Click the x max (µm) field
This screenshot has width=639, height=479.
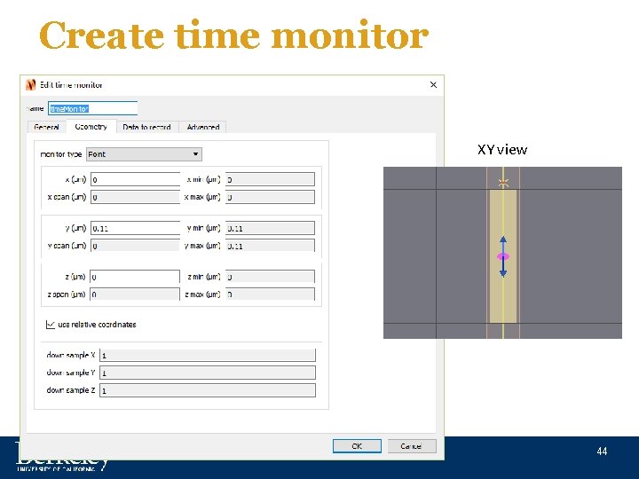270,197
